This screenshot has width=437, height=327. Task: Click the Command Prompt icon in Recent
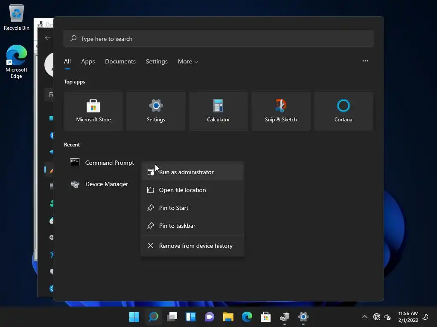[75, 162]
